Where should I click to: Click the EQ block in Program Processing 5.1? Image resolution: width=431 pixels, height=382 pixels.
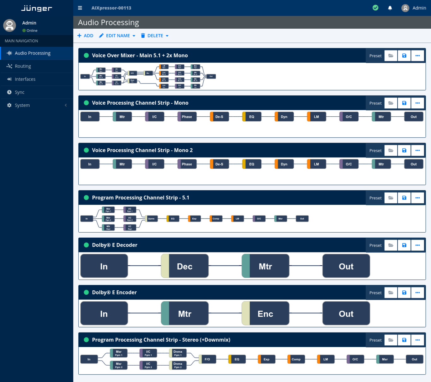[173, 218]
